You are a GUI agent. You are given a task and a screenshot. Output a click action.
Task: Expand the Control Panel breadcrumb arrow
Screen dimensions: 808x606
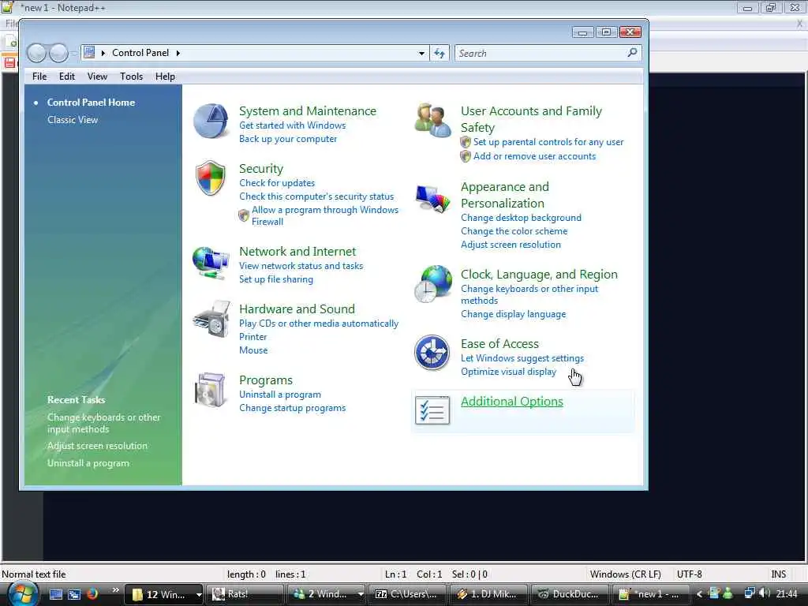[x=178, y=53]
